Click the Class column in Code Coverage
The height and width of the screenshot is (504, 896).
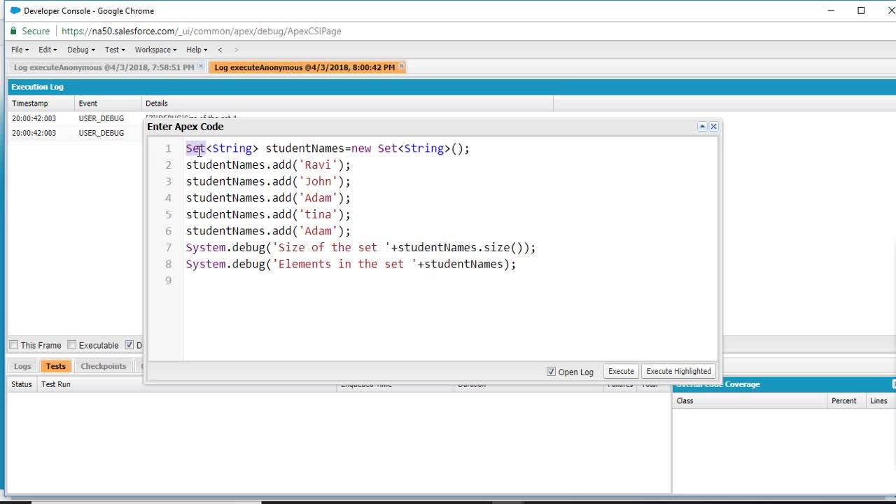(749, 401)
